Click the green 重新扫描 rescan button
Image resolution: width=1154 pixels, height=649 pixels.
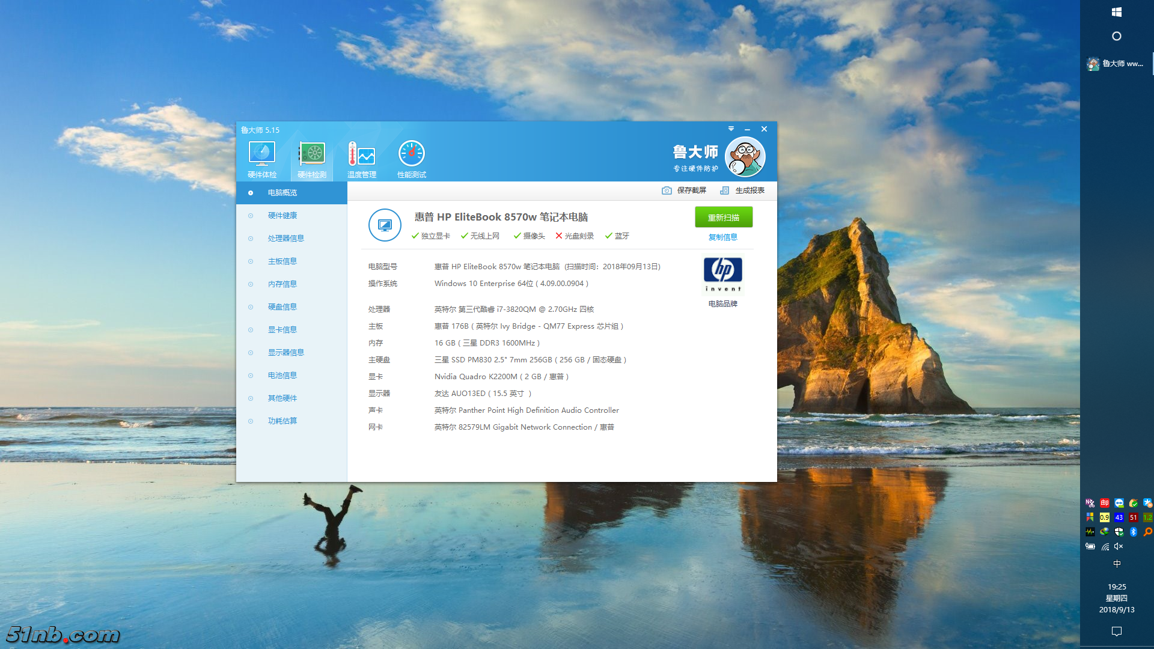[724, 218]
